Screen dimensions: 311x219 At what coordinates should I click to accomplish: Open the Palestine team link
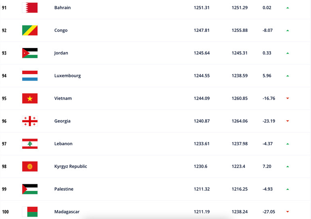click(64, 189)
